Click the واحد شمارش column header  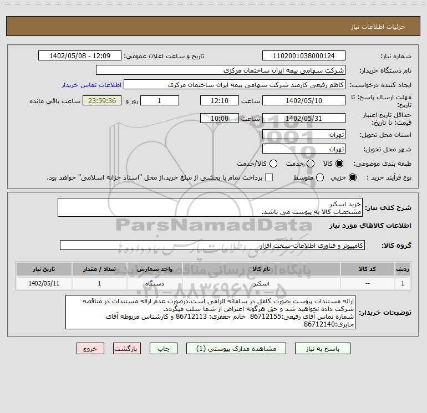tap(154, 269)
